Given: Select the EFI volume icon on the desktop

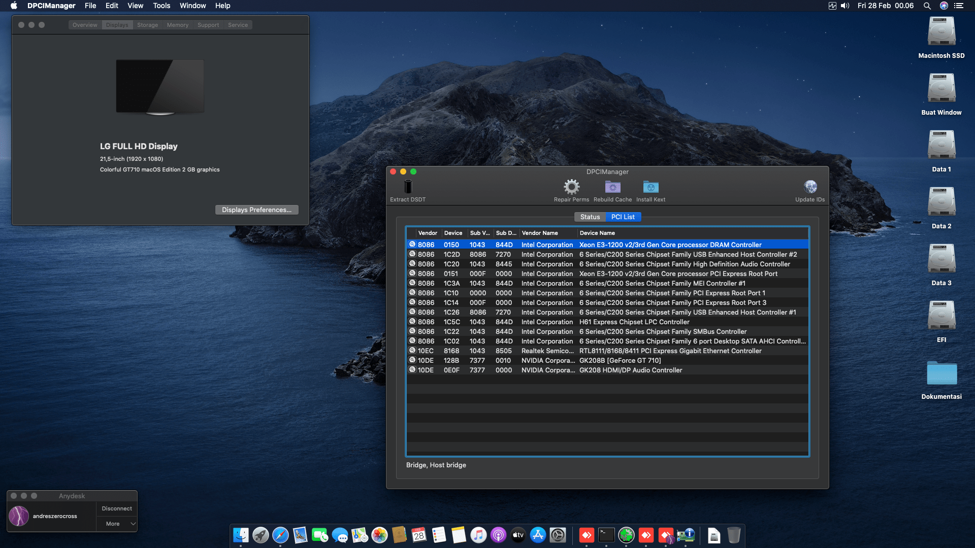Looking at the screenshot, I should point(941,316).
